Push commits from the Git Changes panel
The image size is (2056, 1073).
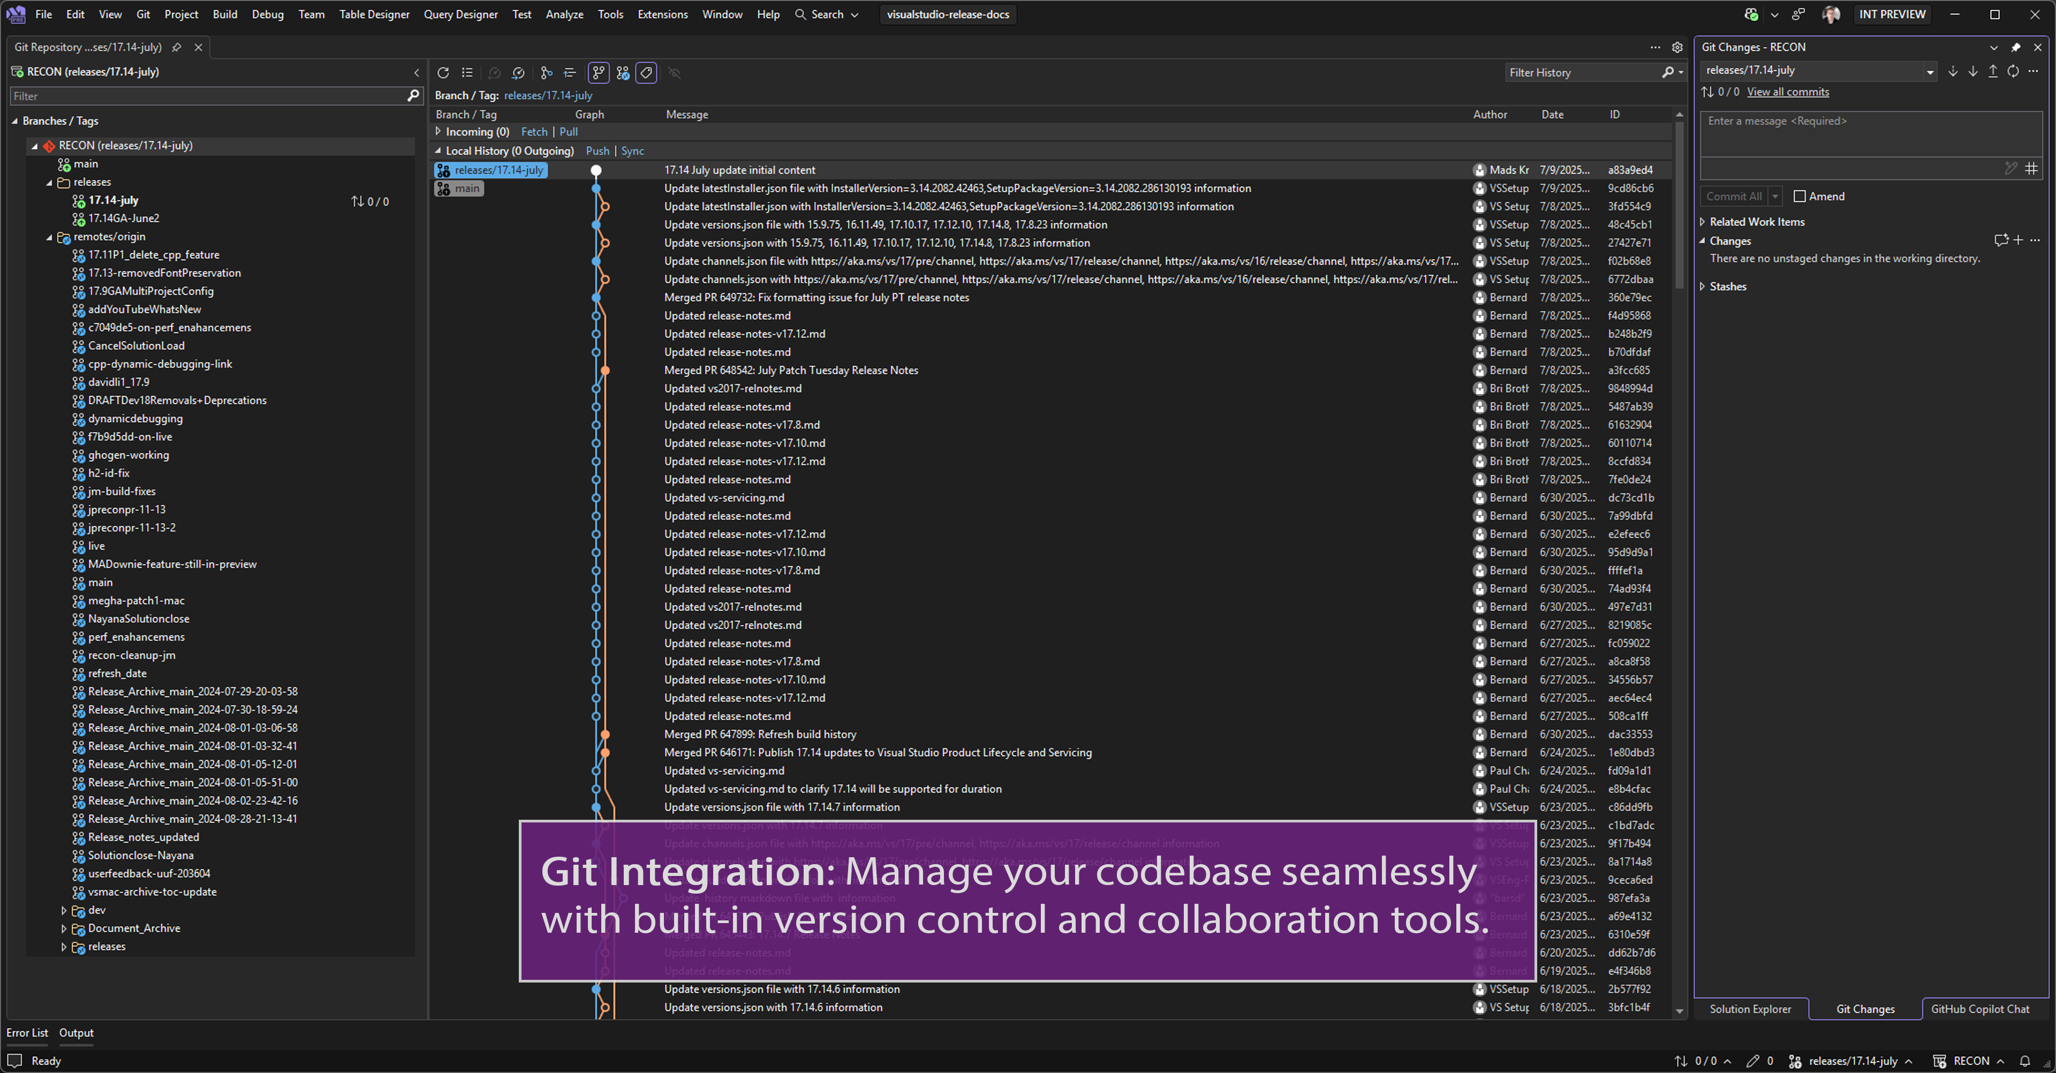(x=1993, y=72)
